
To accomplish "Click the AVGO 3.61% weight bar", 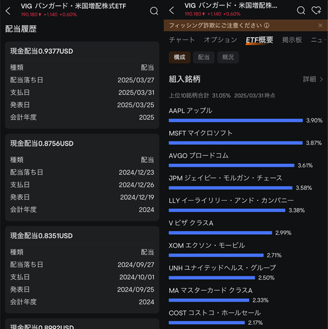I will tap(232, 166).
